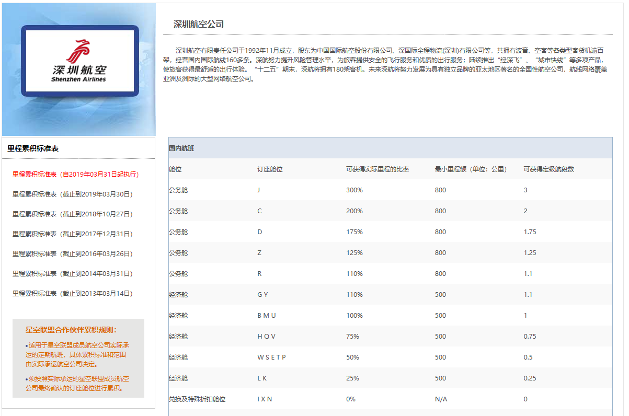
Task: Click the 星空联盟合作伙伴累积规则 heading
Action: (x=72, y=330)
